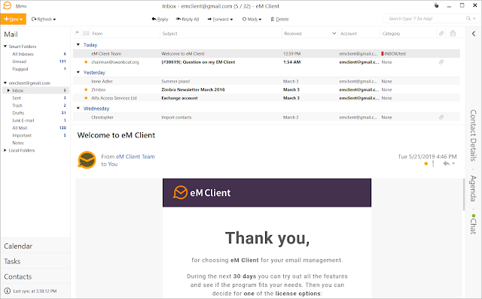Collapse the Wednesday message group
The width and height of the screenshot is (482, 299).
coord(78,108)
